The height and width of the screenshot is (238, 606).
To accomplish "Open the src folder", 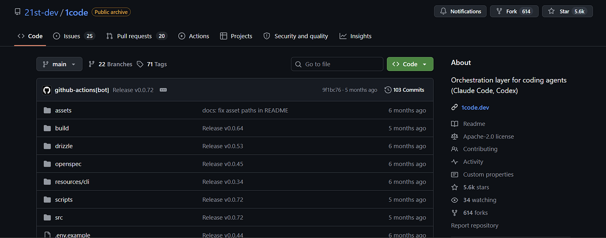I will pos(59,217).
